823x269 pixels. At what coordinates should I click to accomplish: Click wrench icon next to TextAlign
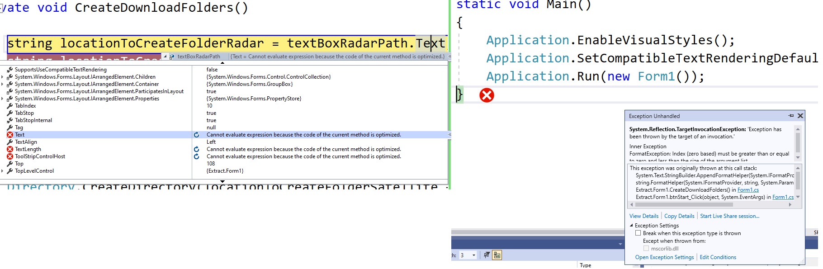coord(10,142)
